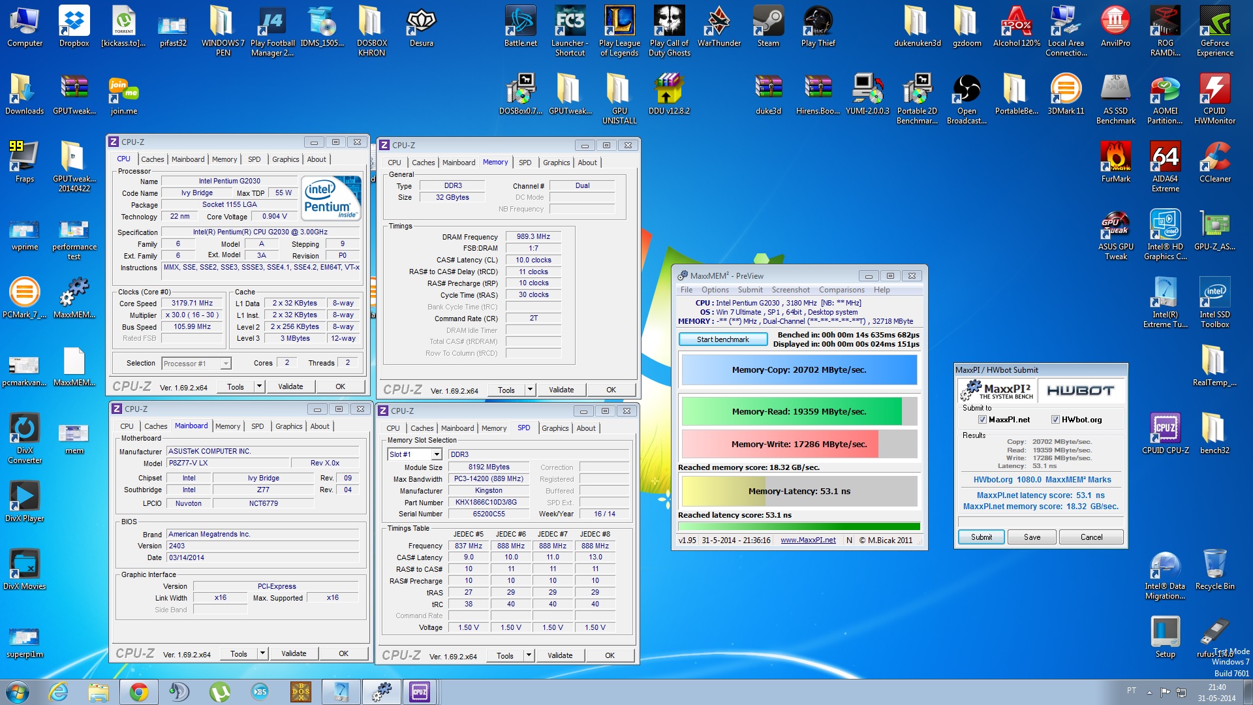
Task: Open the Options menu in MaxxMEM
Action: (715, 290)
